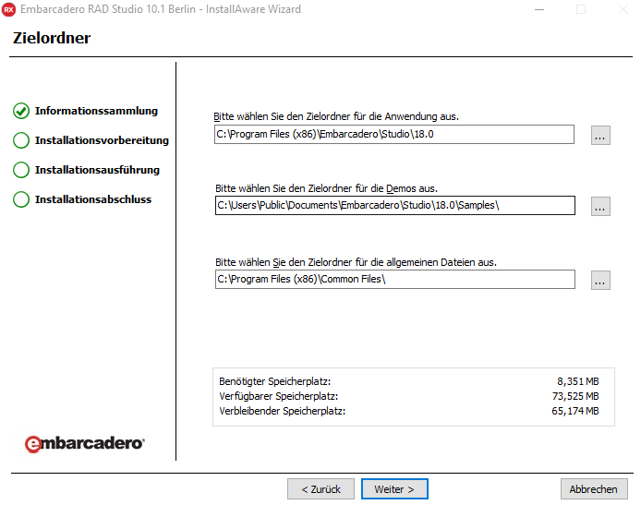This screenshot has height=505, width=641.
Task: Click the 8,351 MB required space value
Action: (x=578, y=381)
